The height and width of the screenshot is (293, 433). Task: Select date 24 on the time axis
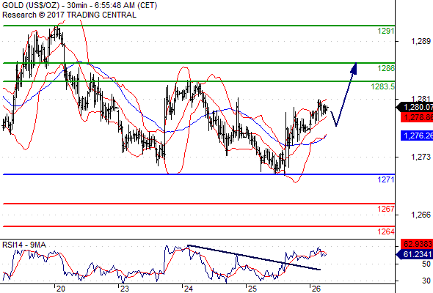[189, 289]
